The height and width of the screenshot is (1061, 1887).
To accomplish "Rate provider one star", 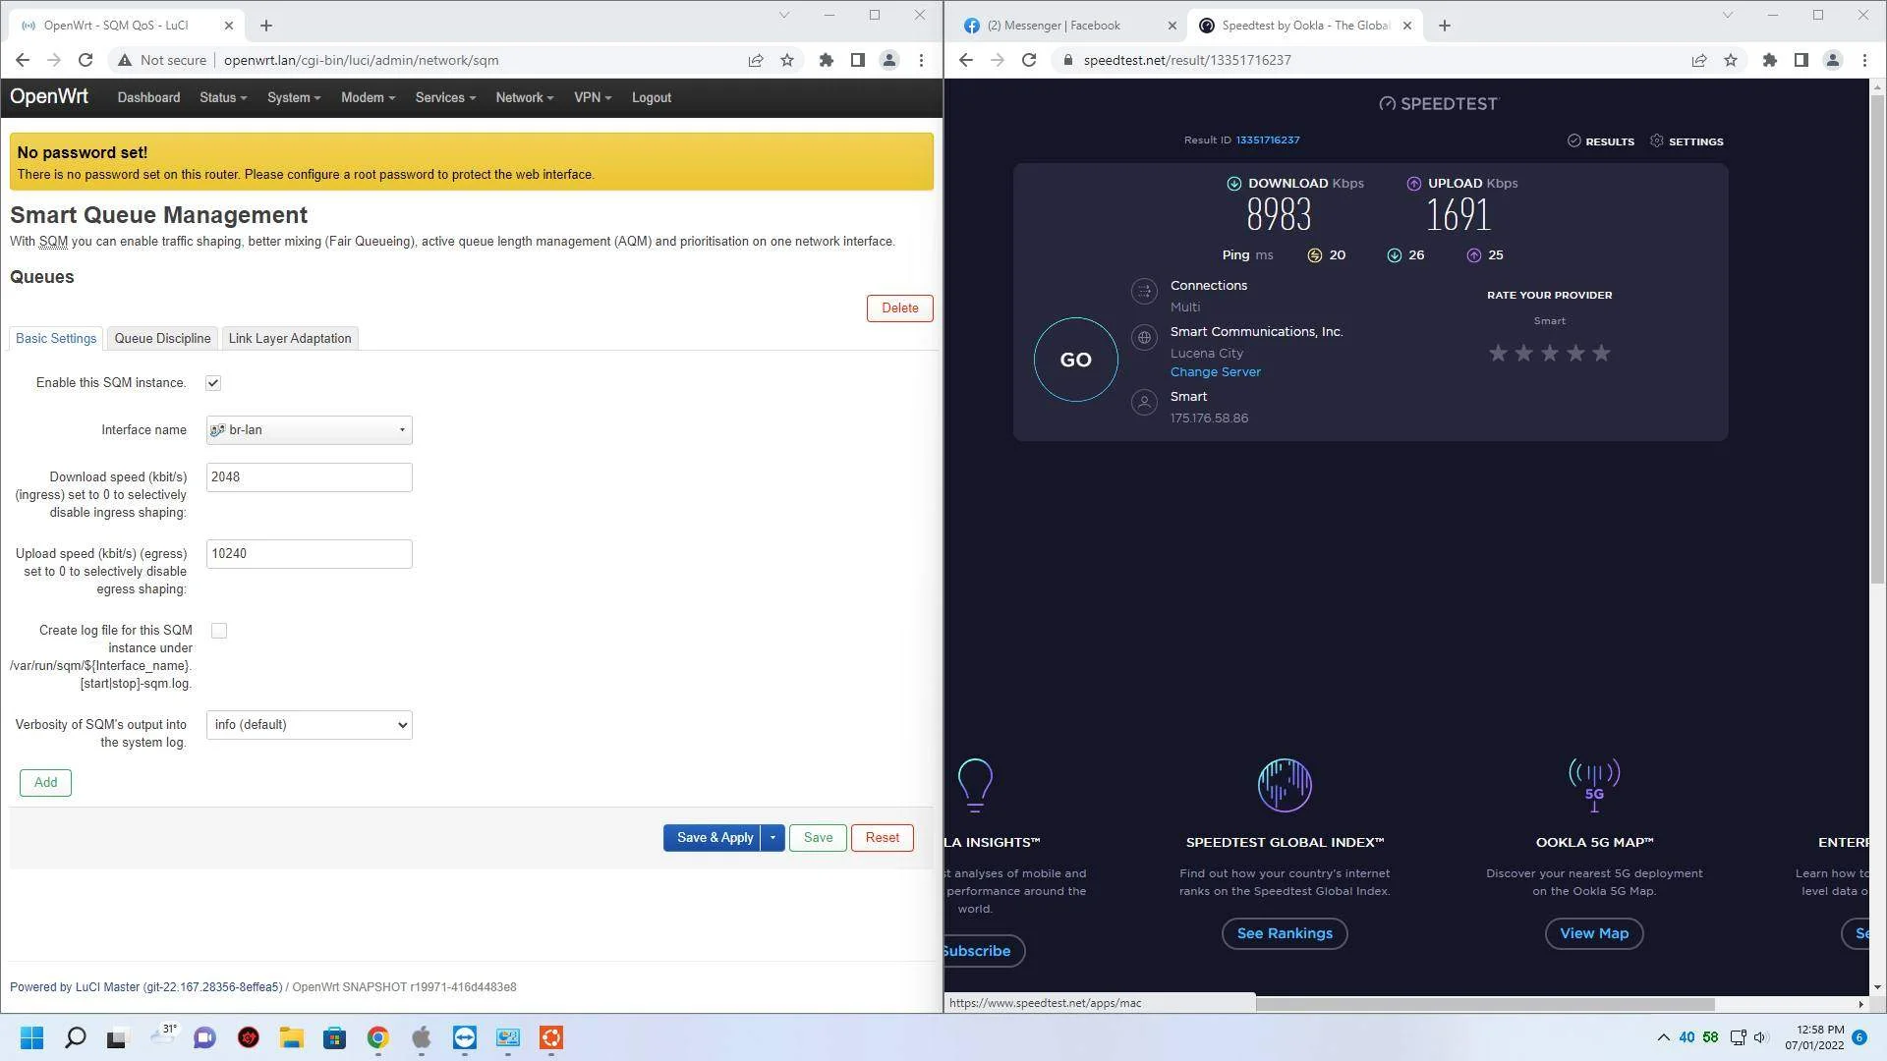I will pyautogui.click(x=1498, y=353).
